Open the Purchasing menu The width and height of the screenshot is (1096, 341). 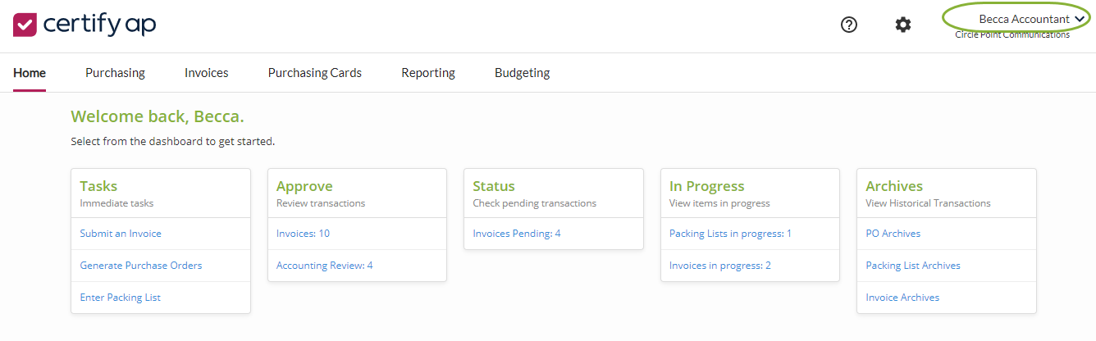click(x=115, y=73)
